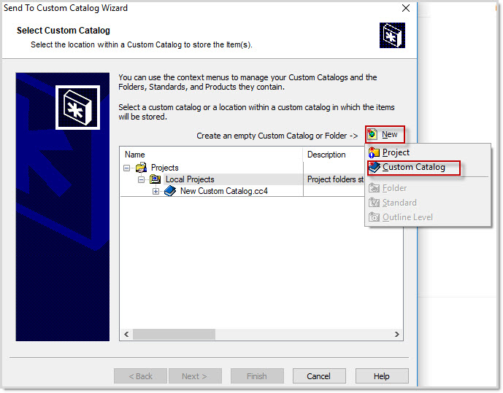
Task: Click the New Custom Catalog.cc4 book icon
Action: tap(170, 191)
